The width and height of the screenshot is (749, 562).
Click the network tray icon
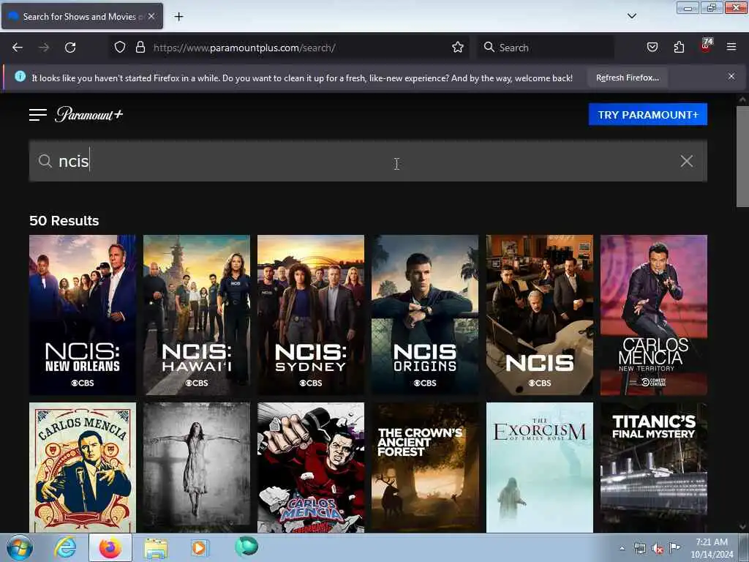[x=639, y=548]
